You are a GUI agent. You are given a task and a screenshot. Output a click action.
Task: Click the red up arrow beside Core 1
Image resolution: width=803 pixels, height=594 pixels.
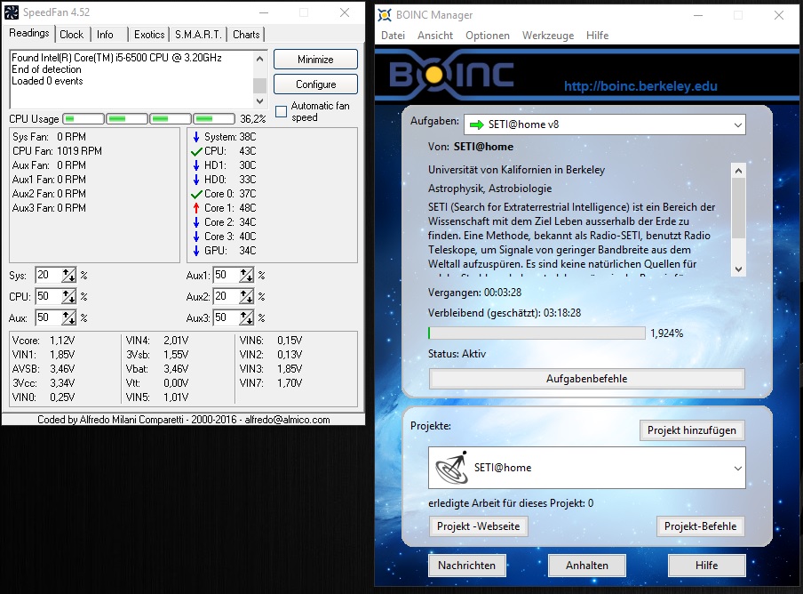point(196,207)
